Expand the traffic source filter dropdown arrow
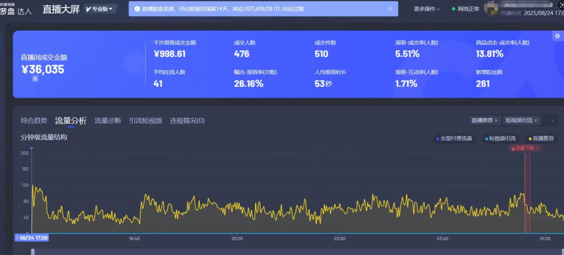 (552, 121)
